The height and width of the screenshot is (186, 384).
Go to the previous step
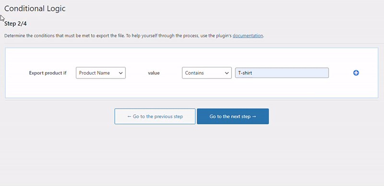click(x=155, y=117)
